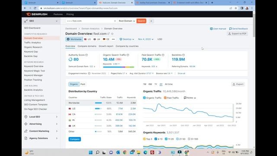Open more countries ellipsis
The width and height of the screenshot is (277, 156).
[x=113, y=39]
